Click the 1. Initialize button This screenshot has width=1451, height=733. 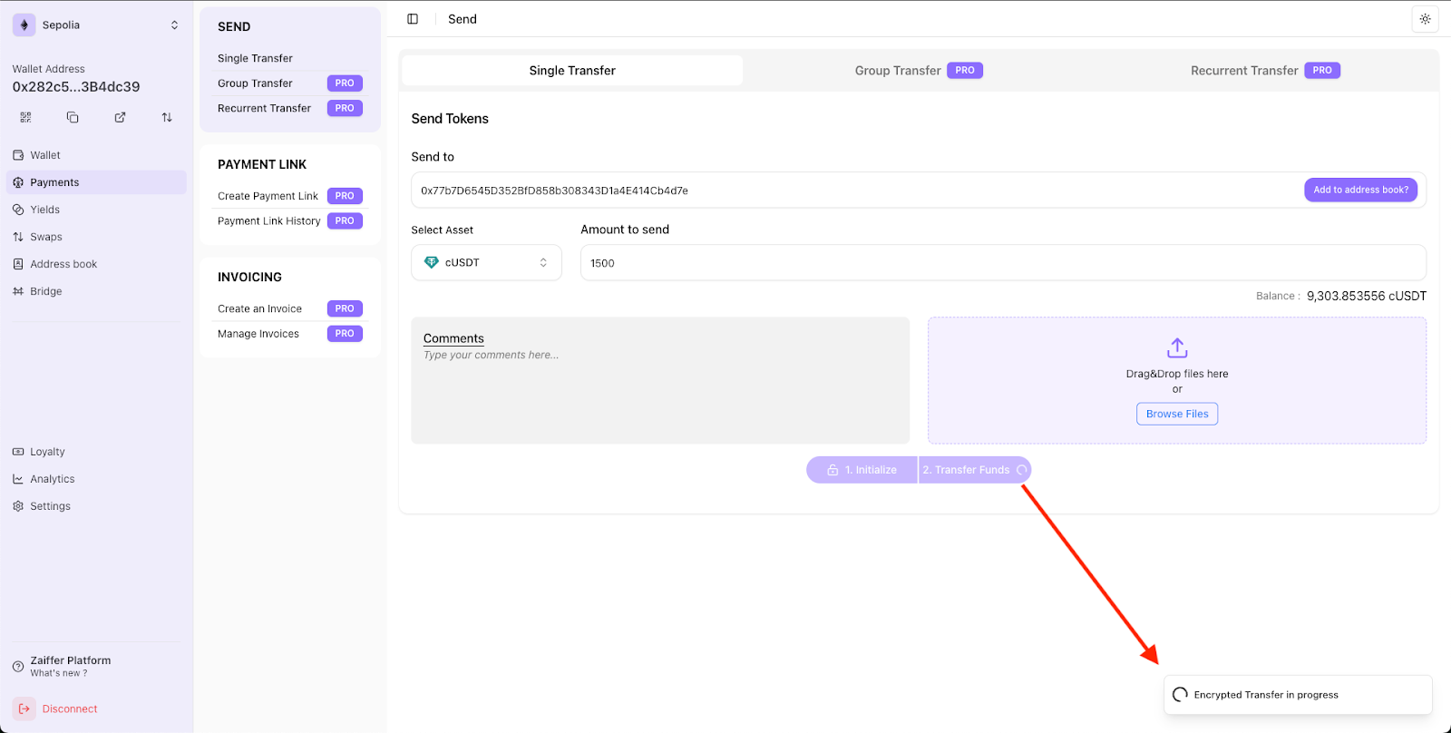(862, 470)
